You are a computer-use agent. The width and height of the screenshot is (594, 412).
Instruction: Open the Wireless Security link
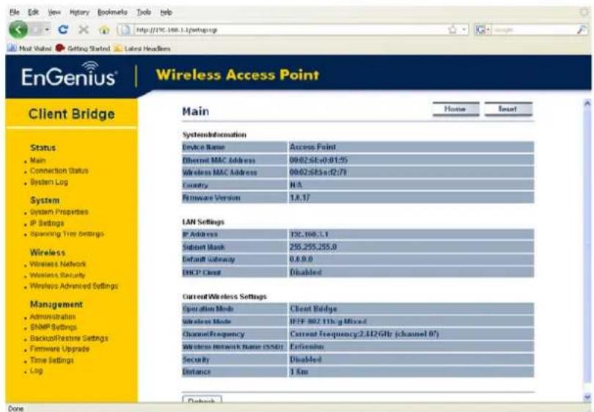coord(58,276)
